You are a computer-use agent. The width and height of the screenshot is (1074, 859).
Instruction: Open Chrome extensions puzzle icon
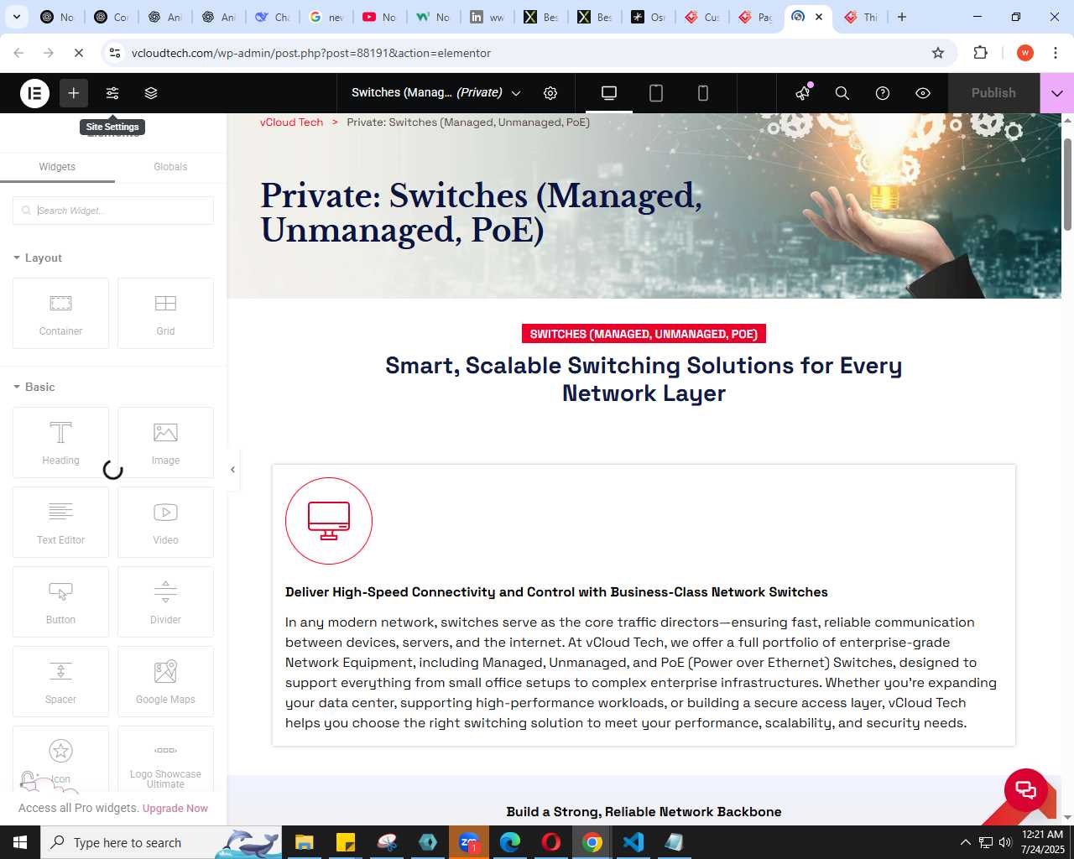pyautogui.click(x=980, y=53)
